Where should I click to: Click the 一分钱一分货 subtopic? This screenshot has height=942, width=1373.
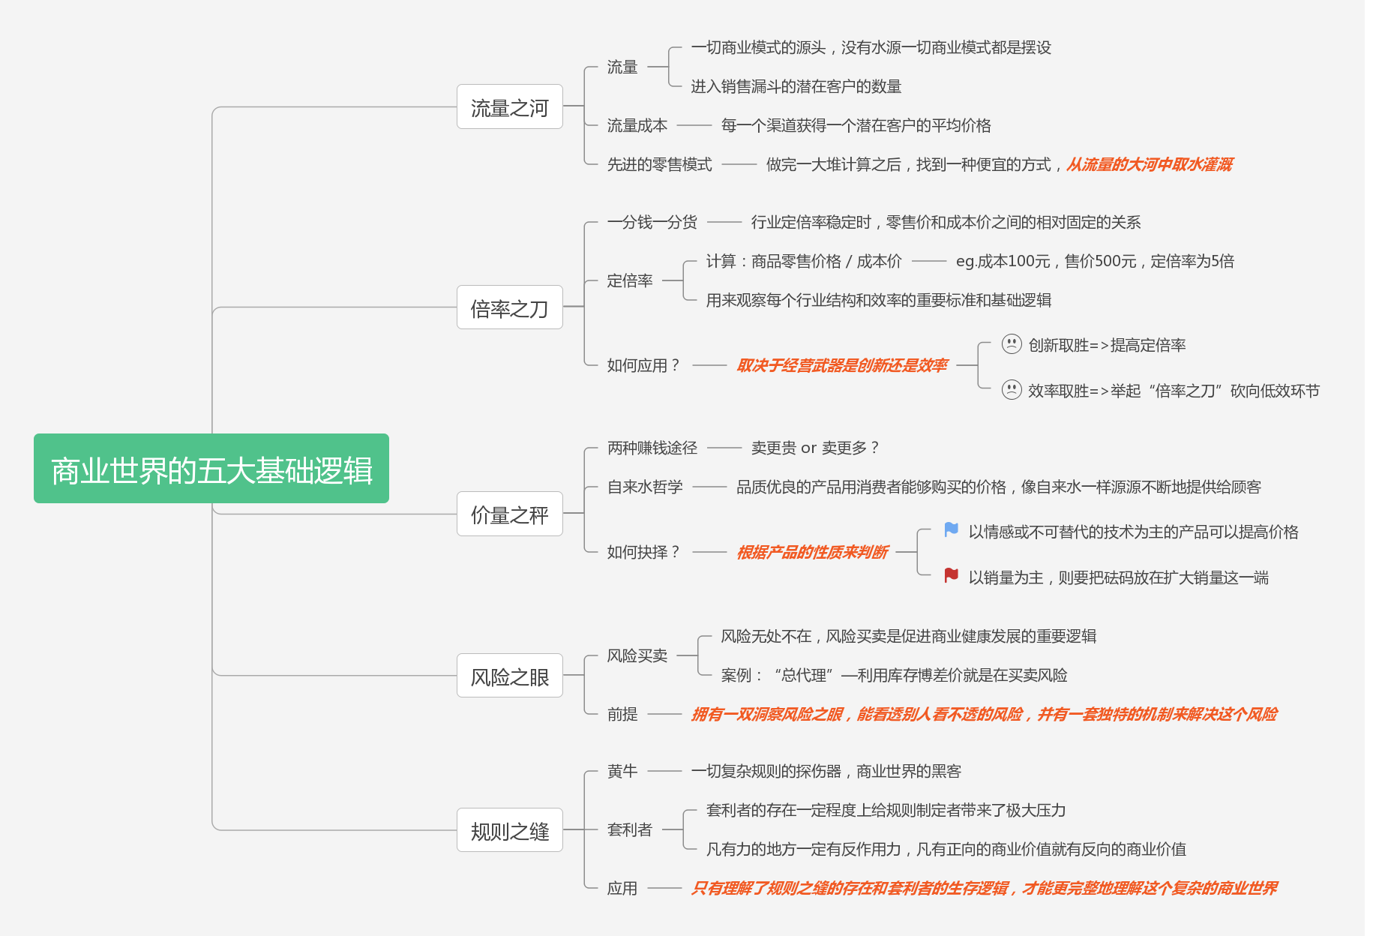click(x=652, y=222)
